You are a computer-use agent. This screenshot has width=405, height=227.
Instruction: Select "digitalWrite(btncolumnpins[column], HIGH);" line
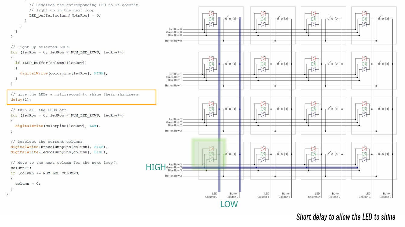pos(59,147)
